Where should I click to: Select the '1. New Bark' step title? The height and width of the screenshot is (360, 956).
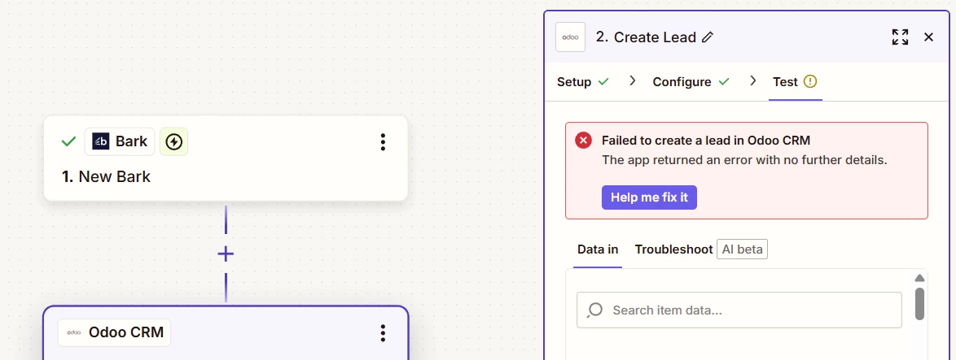pos(106,177)
